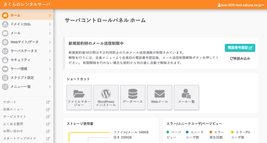Click the user icon in the header
This screenshot has height=143, width=267.
(x=219, y=5)
